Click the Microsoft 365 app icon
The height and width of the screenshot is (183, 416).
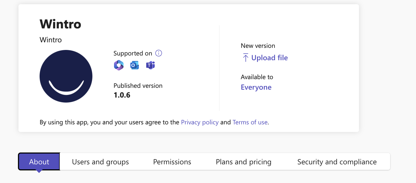click(119, 65)
